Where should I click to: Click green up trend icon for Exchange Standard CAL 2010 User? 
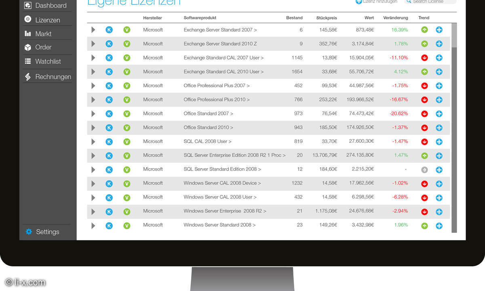point(424,72)
